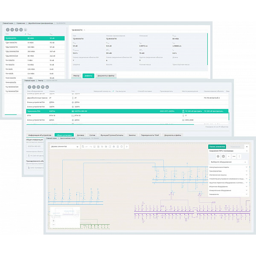Click 'Главный экран' in the transformers window breadcrumb
Image resolution: width=256 pixels, height=256 pixels.
8,23
